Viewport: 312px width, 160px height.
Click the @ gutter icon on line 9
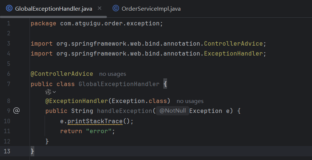pos(16,111)
